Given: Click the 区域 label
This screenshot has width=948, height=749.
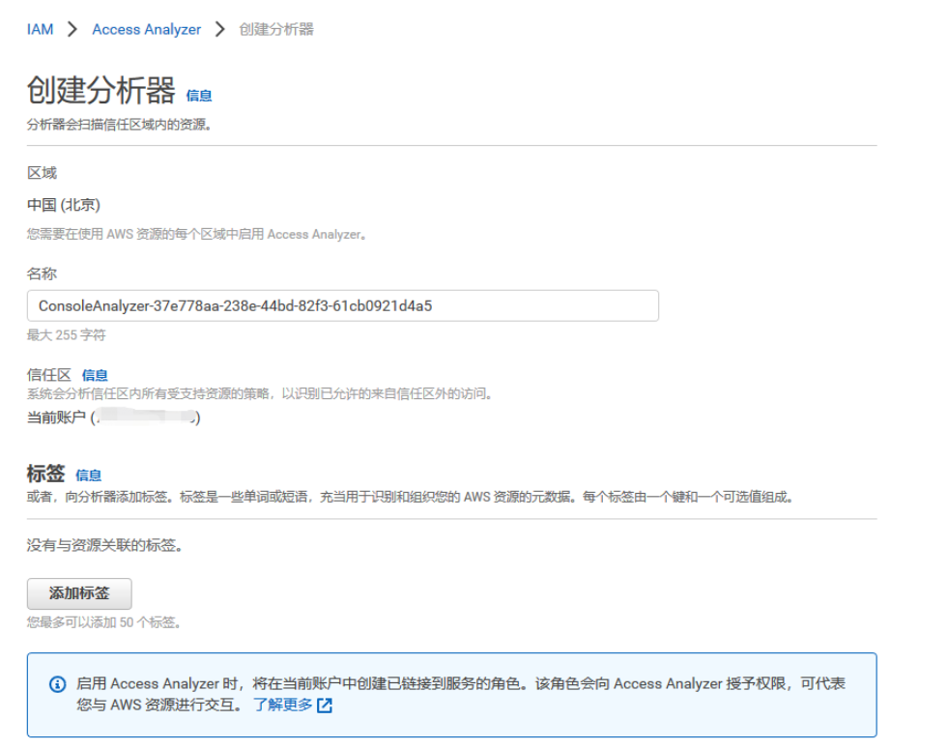Looking at the screenshot, I should 42,173.
